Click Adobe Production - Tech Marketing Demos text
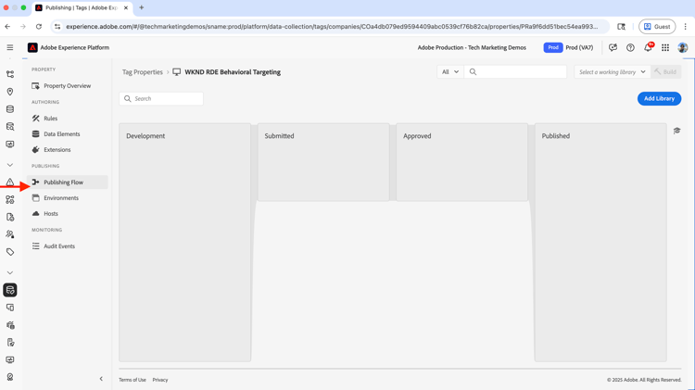695x390 pixels. pos(472,47)
